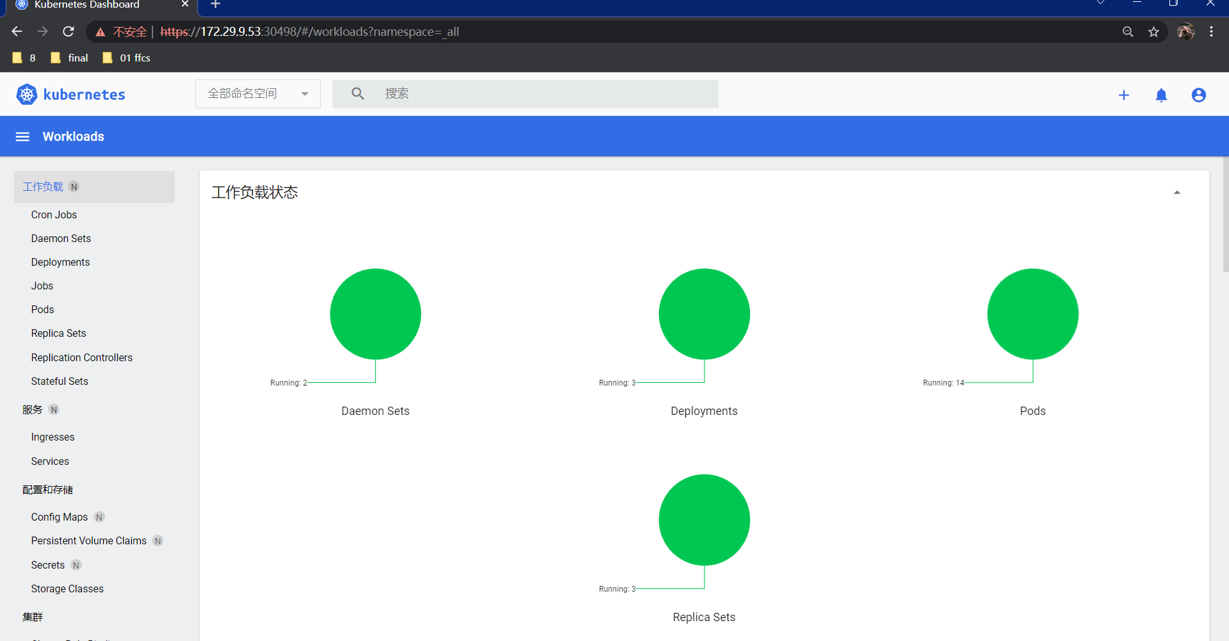Open the browser zoom icon
Image resolution: width=1229 pixels, height=641 pixels.
[1128, 31]
